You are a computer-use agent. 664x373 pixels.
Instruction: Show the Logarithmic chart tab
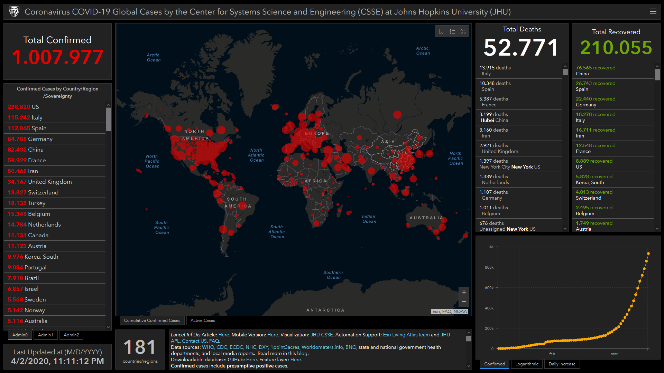pyautogui.click(x=527, y=364)
